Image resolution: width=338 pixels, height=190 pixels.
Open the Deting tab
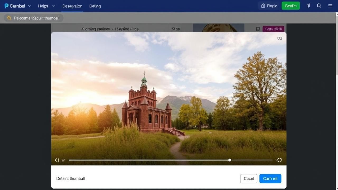coord(95,6)
